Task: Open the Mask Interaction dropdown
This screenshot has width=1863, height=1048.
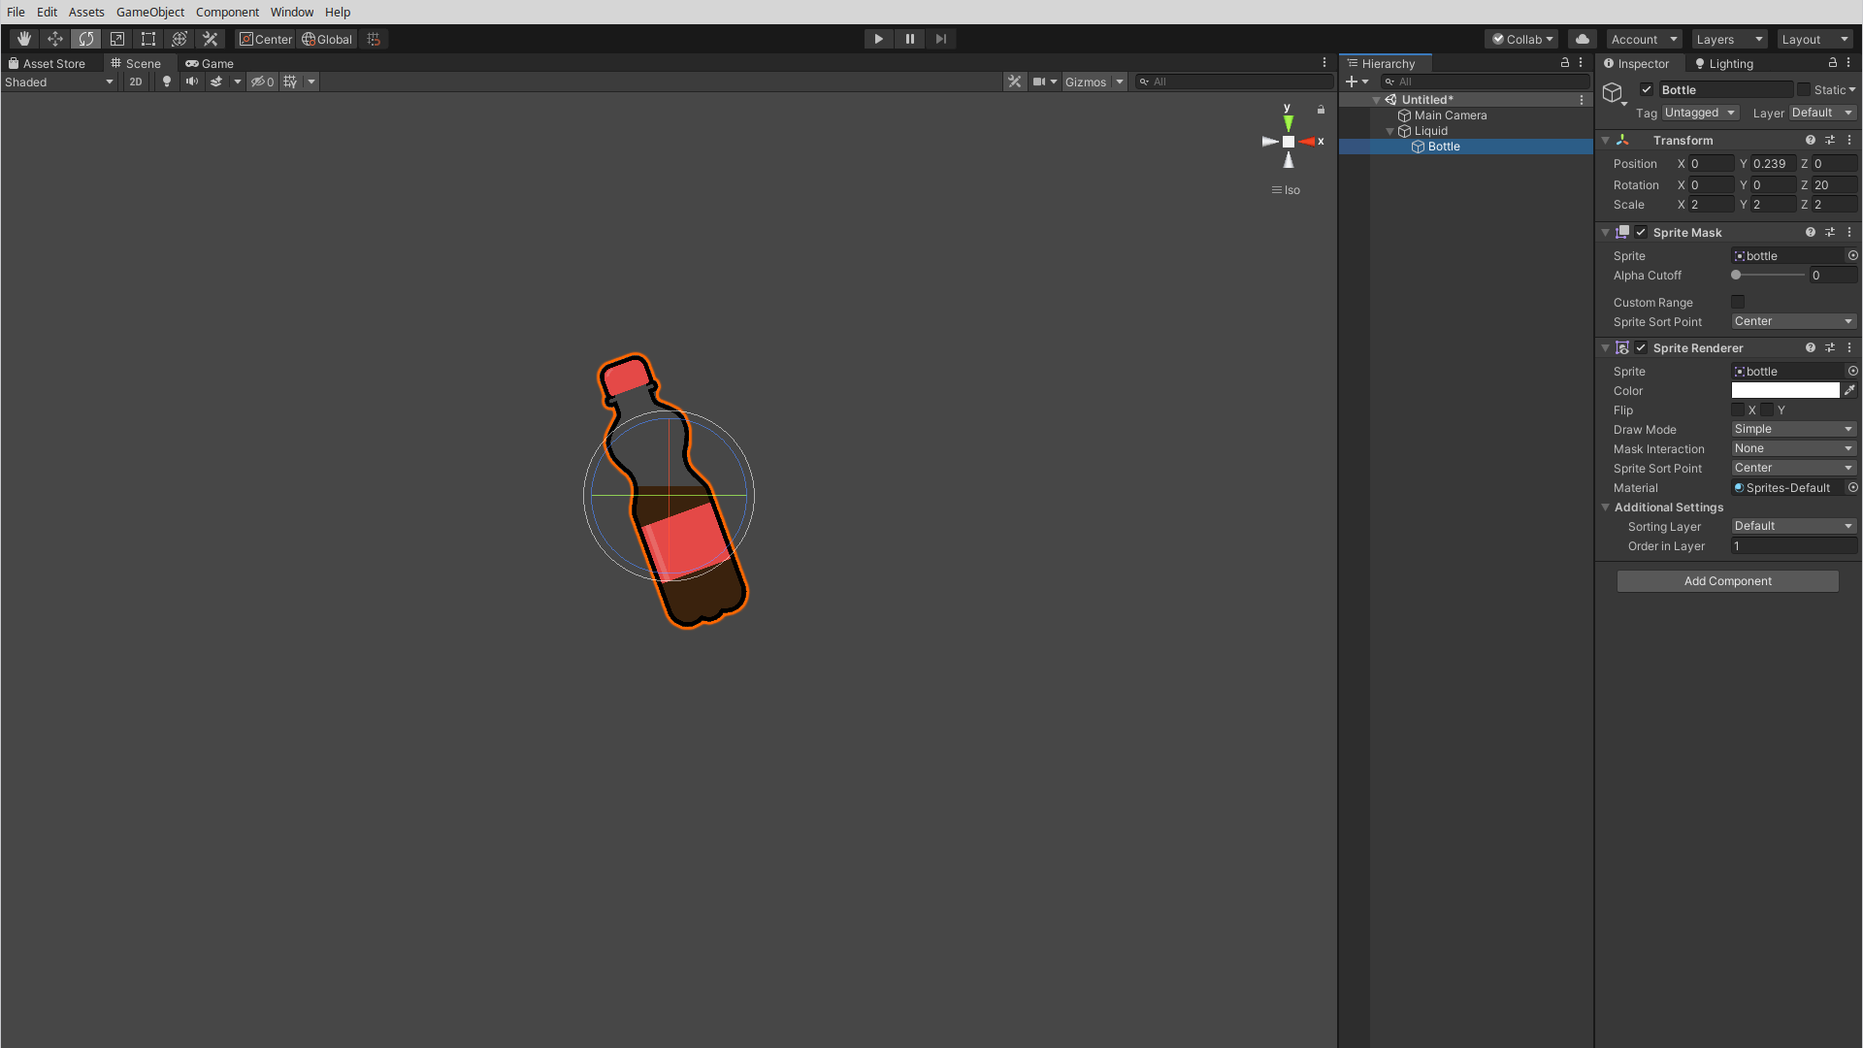Action: (1794, 448)
